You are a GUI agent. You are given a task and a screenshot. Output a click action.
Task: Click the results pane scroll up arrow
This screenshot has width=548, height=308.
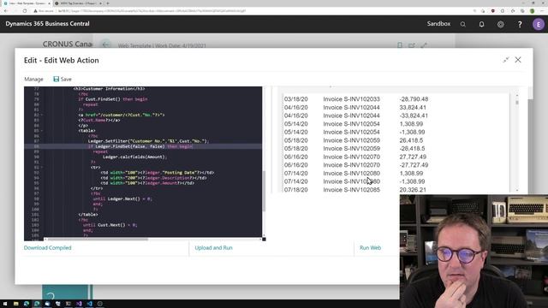(x=517, y=96)
